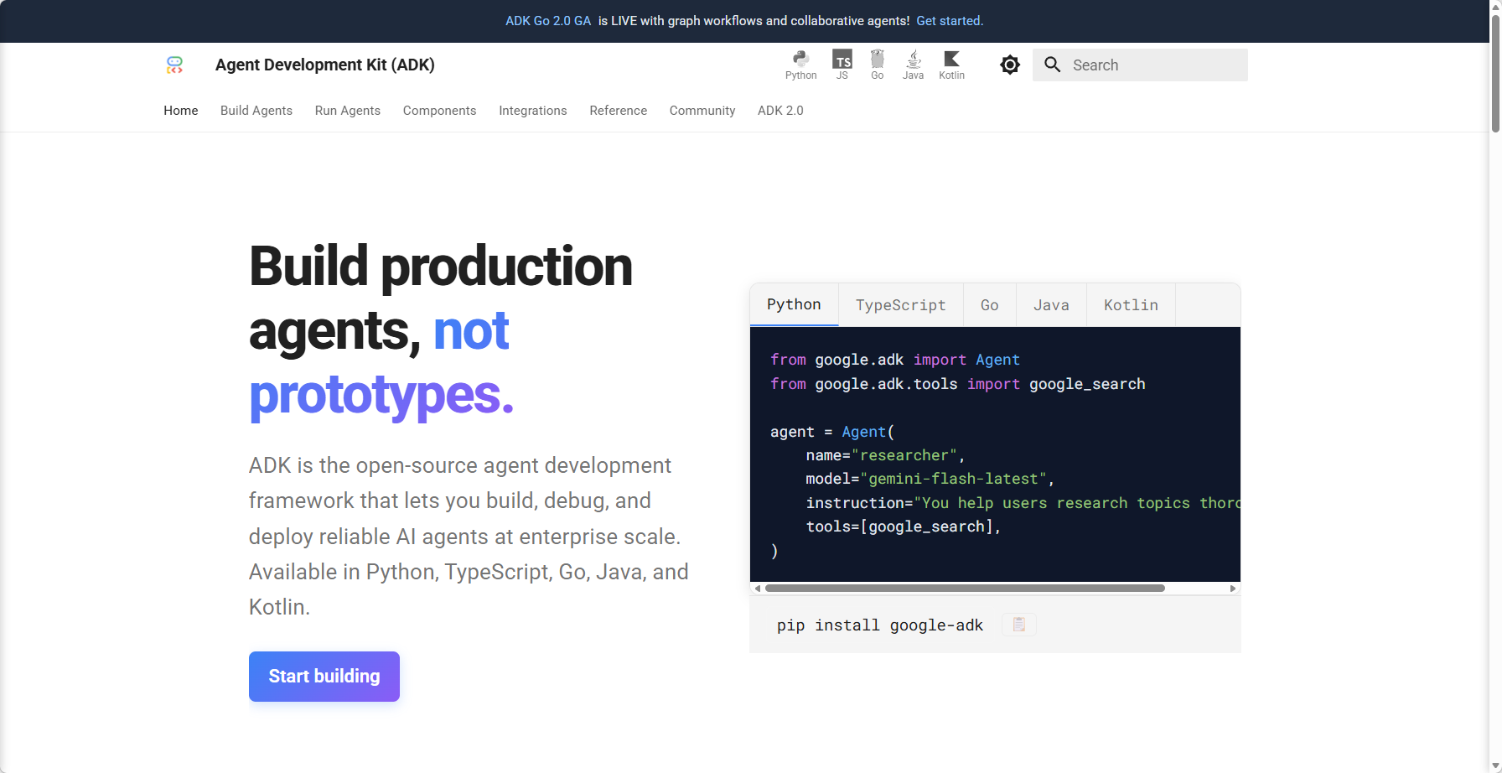
Task: Click the Start building button
Action: tap(324, 677)
